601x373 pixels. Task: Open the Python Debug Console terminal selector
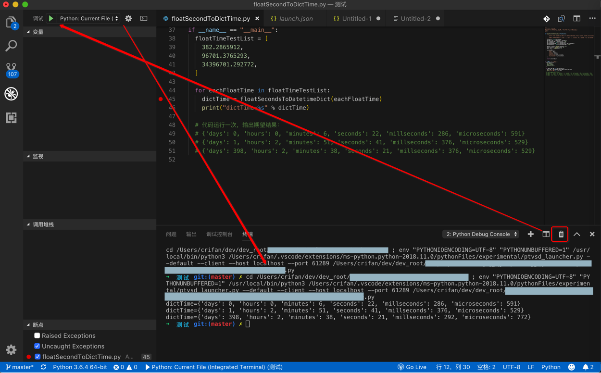tap(481, 234)
